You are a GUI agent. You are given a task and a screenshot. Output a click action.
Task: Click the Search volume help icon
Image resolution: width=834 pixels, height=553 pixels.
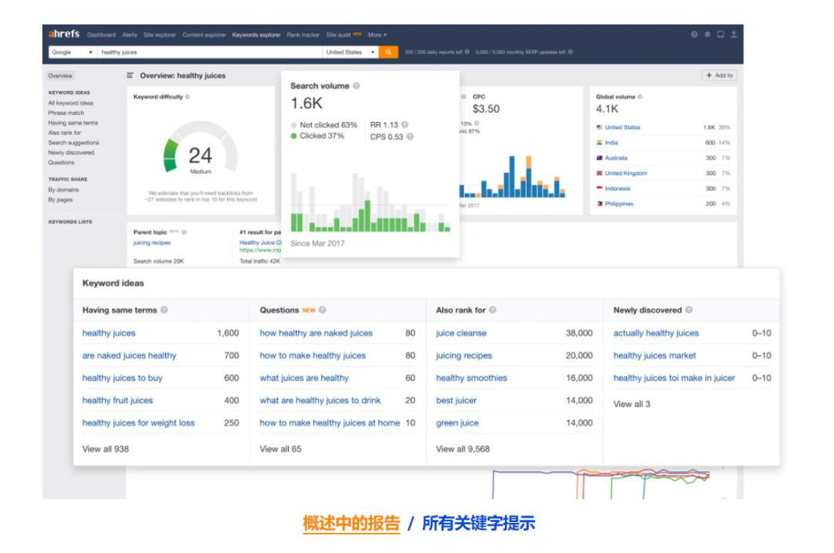(x=356, y=86)
